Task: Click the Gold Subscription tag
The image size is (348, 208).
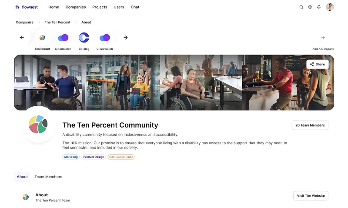Action: click(x=121, y=157)
